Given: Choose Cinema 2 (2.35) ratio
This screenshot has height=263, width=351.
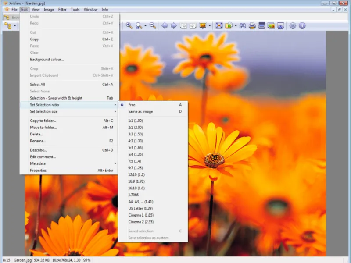Looking at the screenshot, I should 153,222.
